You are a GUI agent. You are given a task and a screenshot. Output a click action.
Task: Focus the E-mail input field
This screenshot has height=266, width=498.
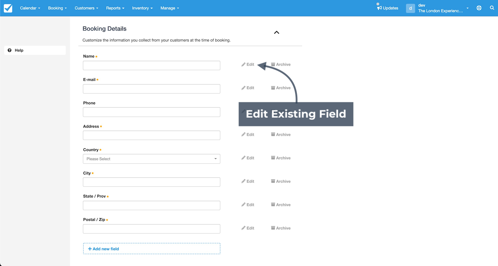151,89
